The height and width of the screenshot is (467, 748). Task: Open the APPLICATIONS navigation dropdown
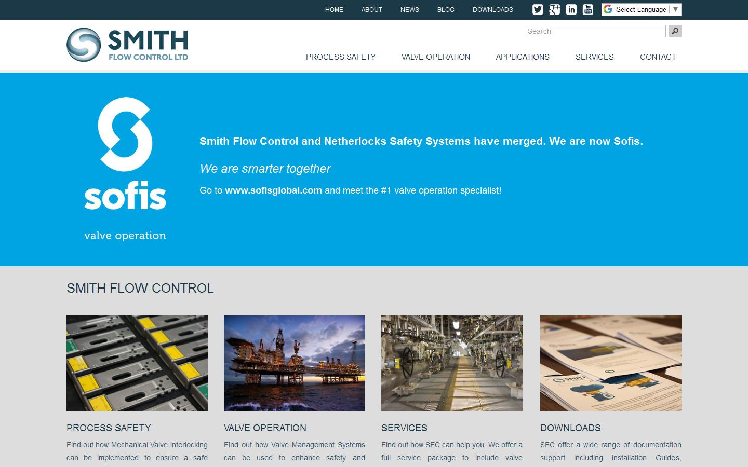coord(523,57)
